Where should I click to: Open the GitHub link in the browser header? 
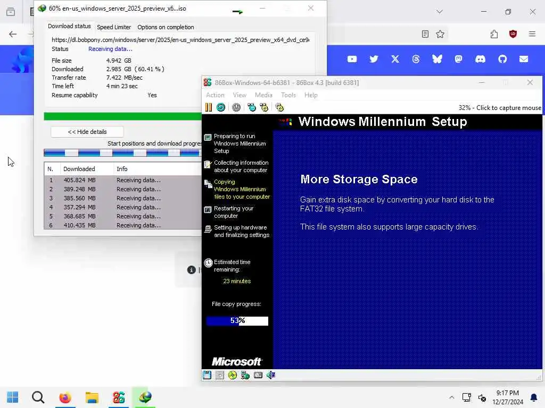(x=502, y=59)
